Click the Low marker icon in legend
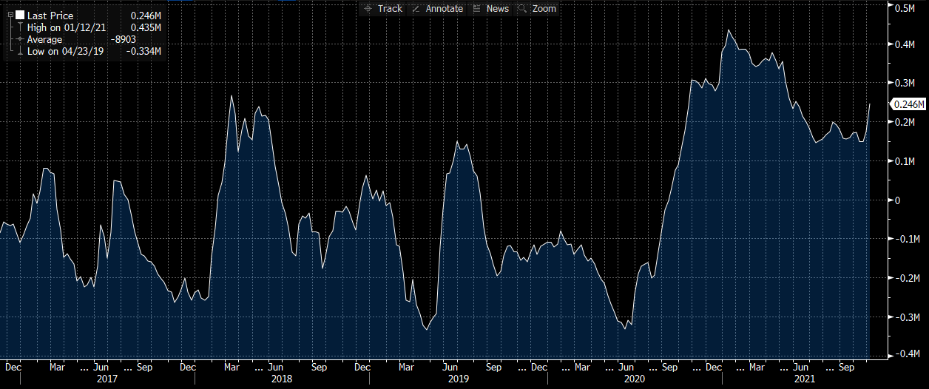Image resolution: width=929 pixels, height=389 pixels. [20, 51]
